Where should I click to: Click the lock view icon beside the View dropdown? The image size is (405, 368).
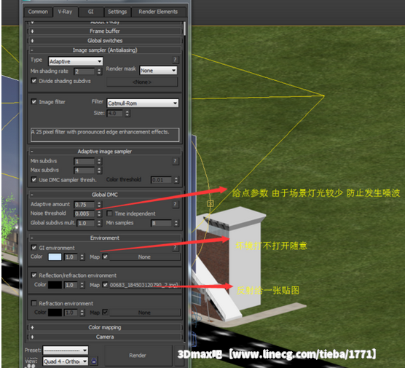(94, 361)
